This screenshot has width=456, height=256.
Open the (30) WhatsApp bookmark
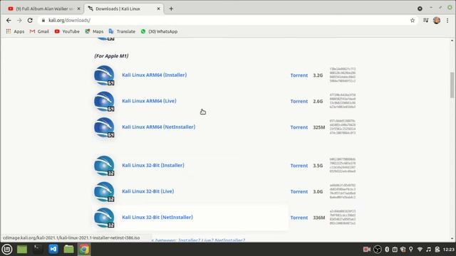pos(159,31)
